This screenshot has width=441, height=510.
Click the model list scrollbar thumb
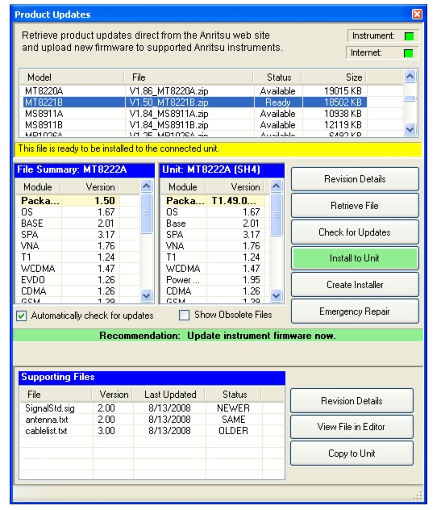(410, 98)
